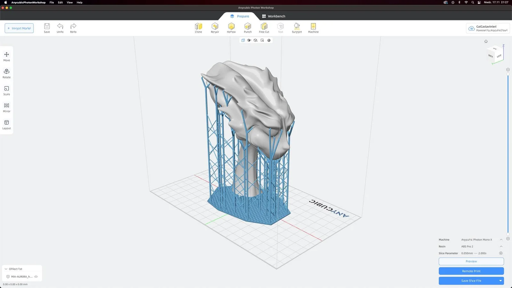512x288 pixels.
Task: Select the Rotate tool
Action: 6,73
